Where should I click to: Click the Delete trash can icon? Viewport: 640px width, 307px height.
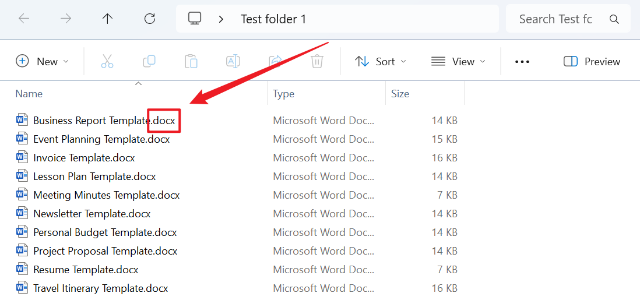317,61
